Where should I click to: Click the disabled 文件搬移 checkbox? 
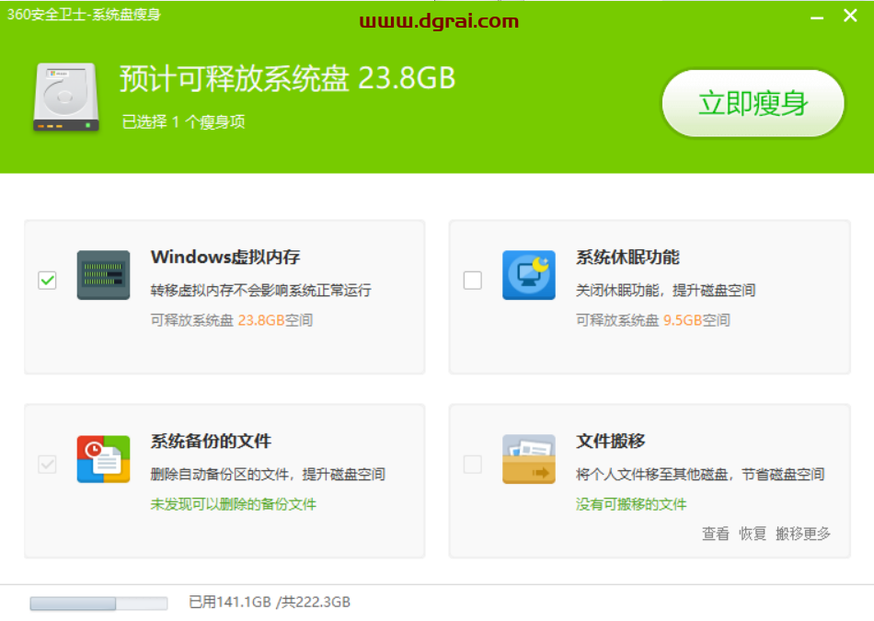click(473, 464)
